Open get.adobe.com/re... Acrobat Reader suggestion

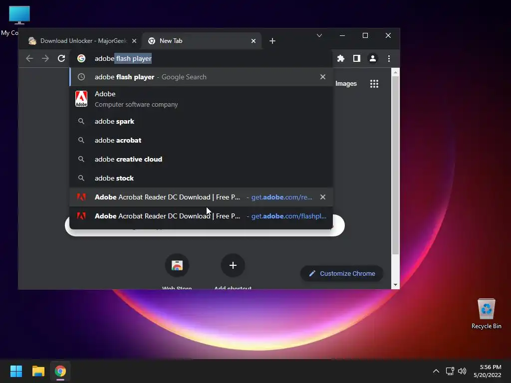click(201, 197)
